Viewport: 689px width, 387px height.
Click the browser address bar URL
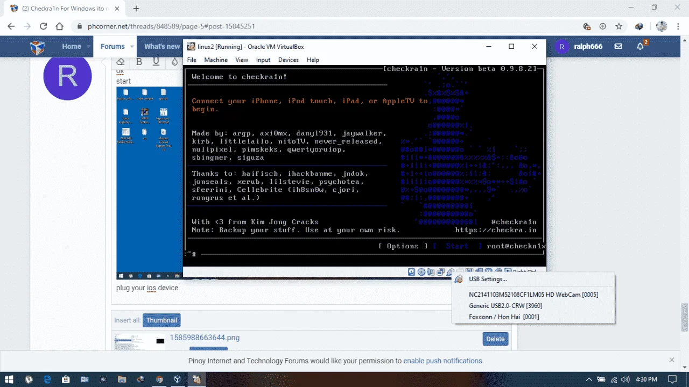pos(171,26)
